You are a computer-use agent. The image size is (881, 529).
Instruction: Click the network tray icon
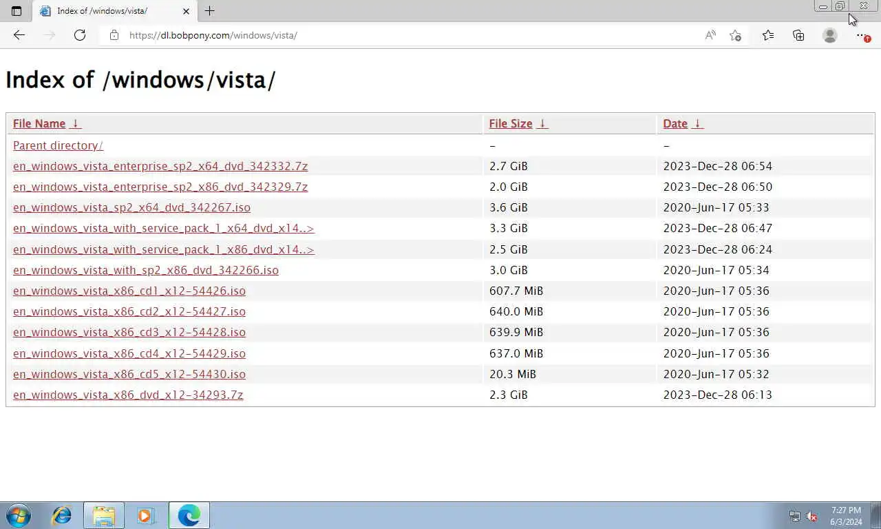(x=795, y=516)
